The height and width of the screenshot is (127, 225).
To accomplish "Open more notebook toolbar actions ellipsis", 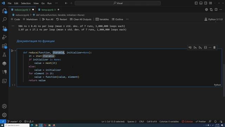I will click(x=127, y=19).
